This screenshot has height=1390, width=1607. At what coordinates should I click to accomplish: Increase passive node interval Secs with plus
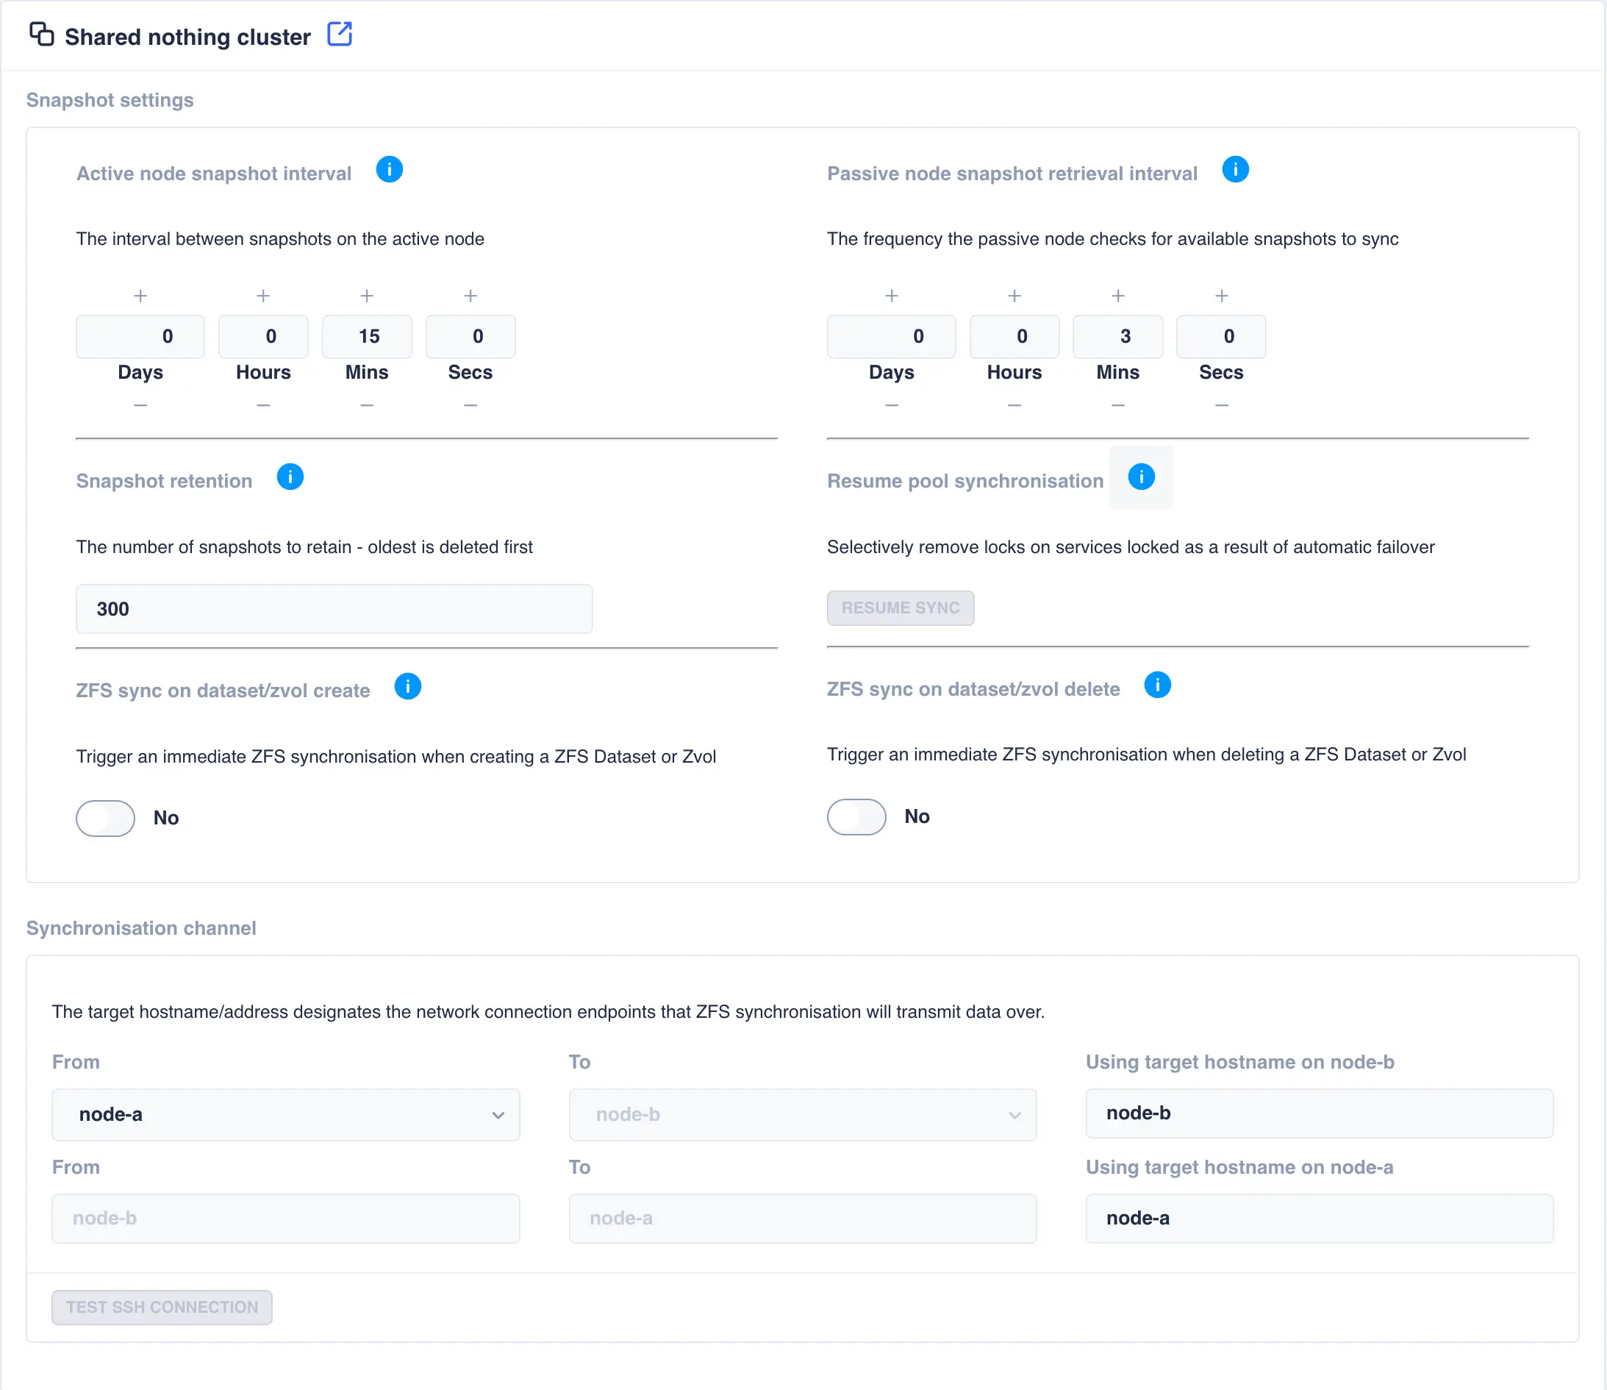point(1222,296)
